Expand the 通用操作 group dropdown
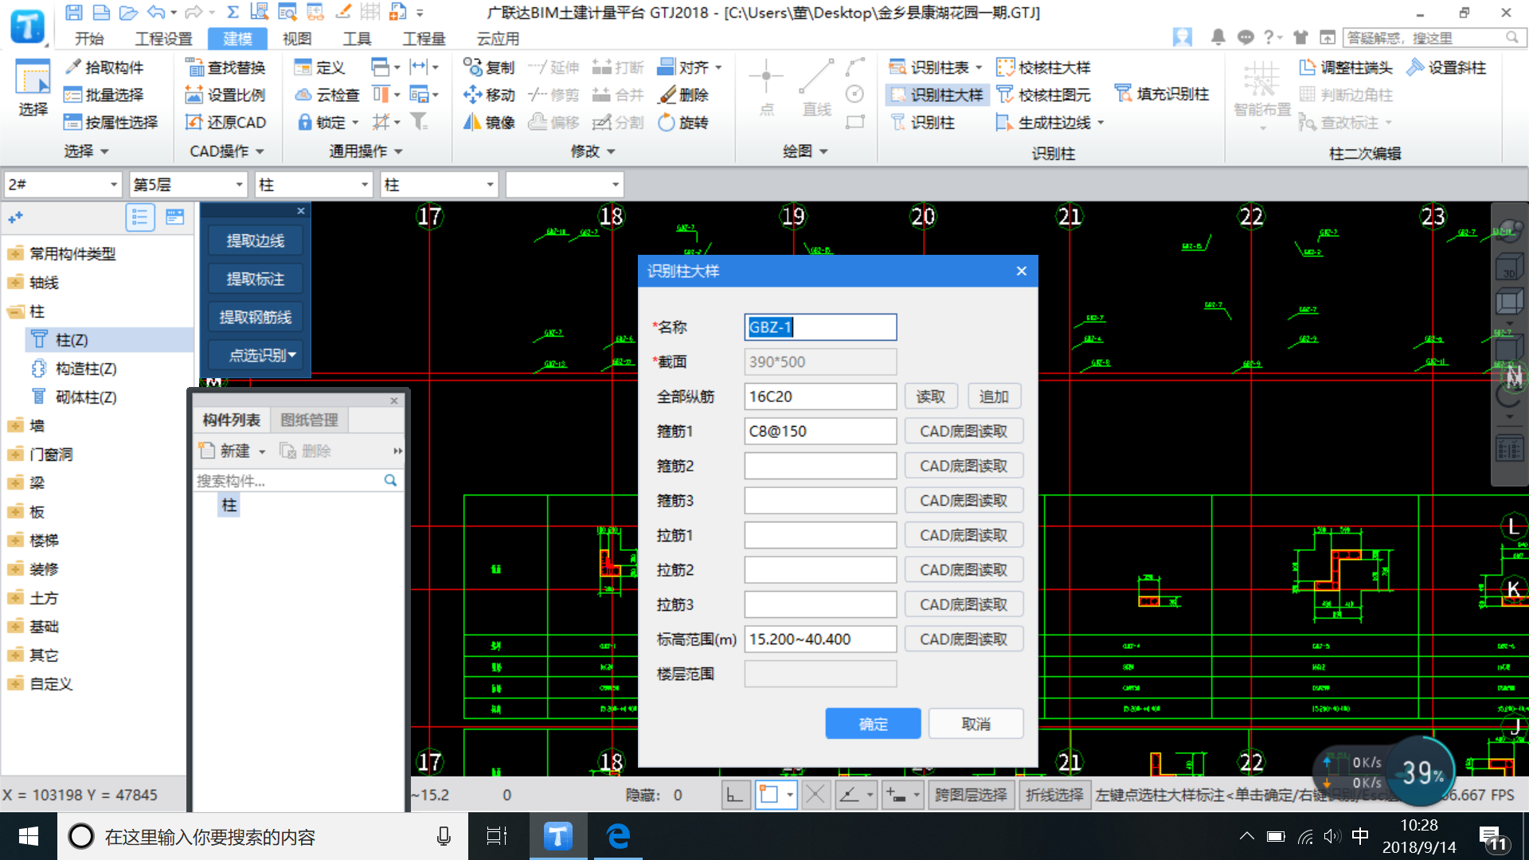This screenshot has width=1529, height=860. 366,151
